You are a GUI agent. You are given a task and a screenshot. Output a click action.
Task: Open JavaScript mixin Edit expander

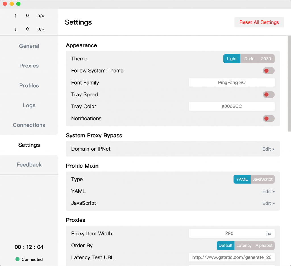pyautogui.click(x=268, y=203)
